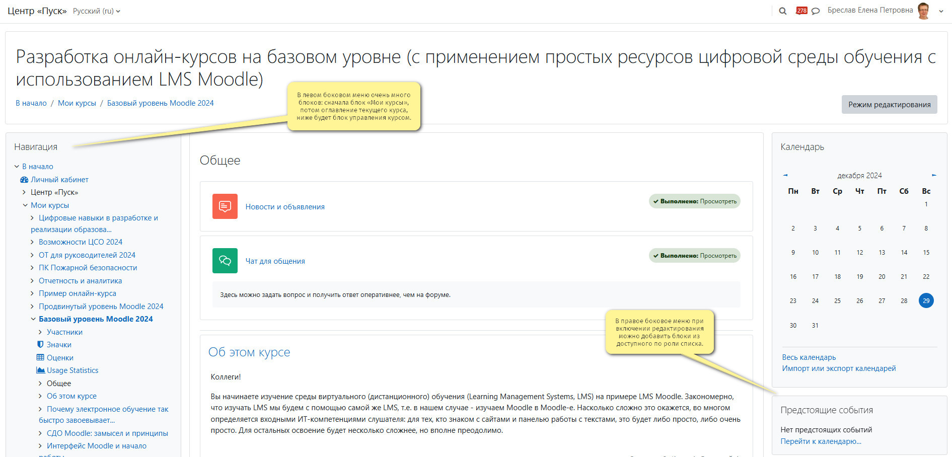The image size is (952, 457).
Task: Click the Значки shield icon
Action: [40, 344]
